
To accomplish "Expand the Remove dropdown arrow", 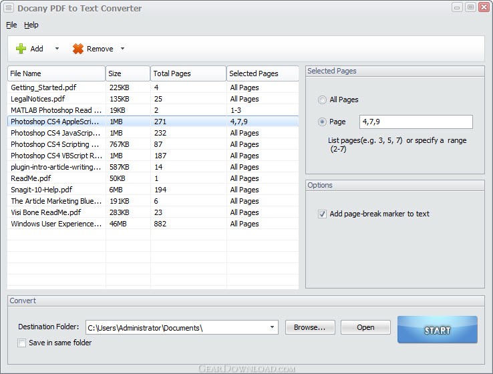I will click(123, 49).
